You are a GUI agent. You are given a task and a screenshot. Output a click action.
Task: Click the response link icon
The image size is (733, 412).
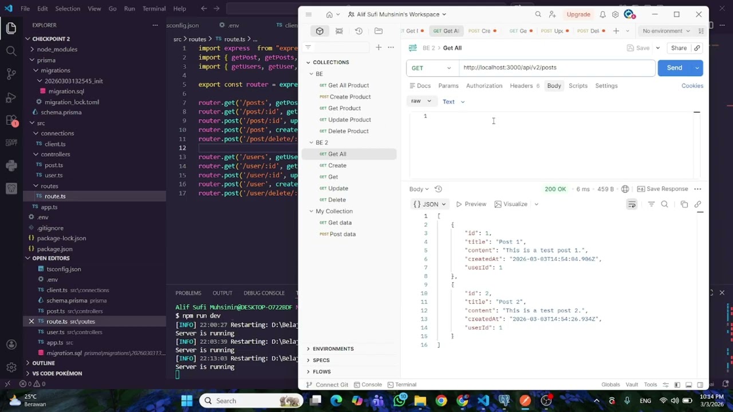(x=697, y=204)
